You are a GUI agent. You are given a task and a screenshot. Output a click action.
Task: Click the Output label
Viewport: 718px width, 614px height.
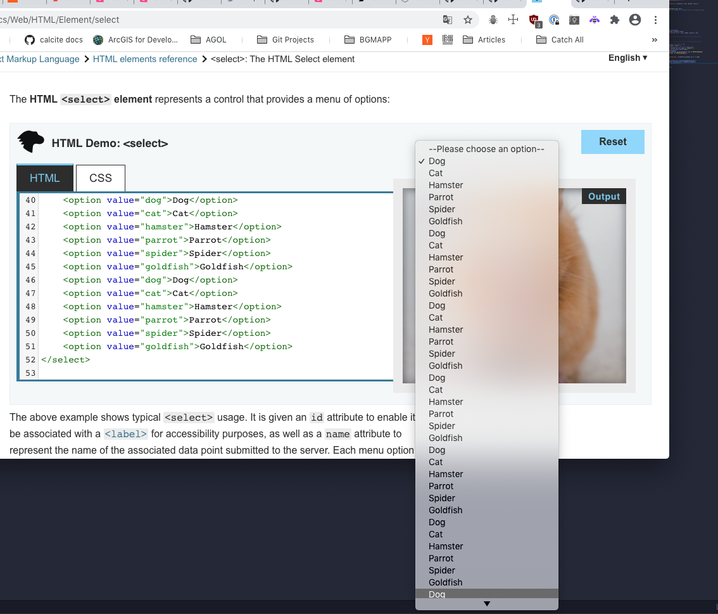(x=603, y=196)
